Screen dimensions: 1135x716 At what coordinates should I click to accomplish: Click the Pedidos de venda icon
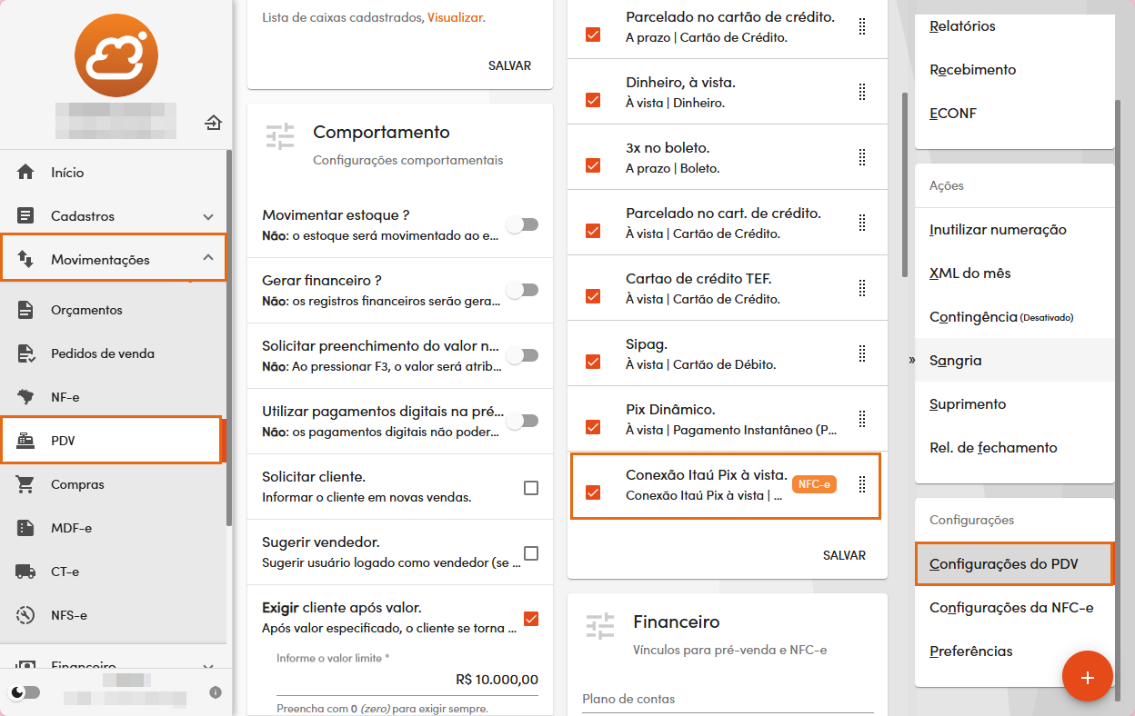point(25,353)
